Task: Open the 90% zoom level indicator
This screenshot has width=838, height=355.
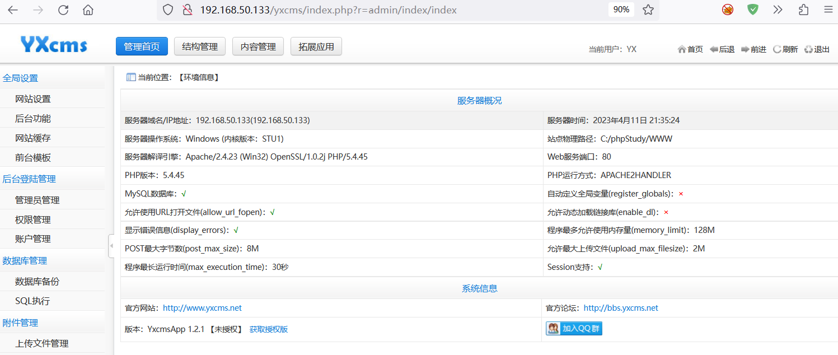Action: tap(621, 10)
